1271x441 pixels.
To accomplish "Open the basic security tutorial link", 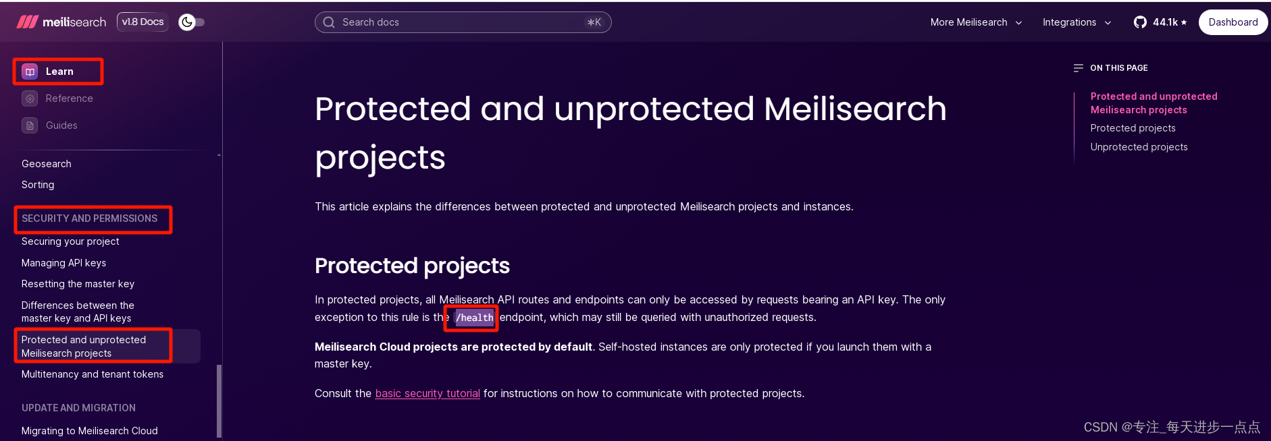I will [427, 393].
